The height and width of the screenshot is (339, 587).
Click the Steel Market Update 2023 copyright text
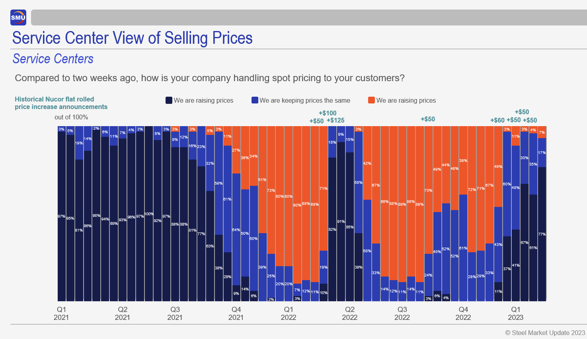[545, 333]
